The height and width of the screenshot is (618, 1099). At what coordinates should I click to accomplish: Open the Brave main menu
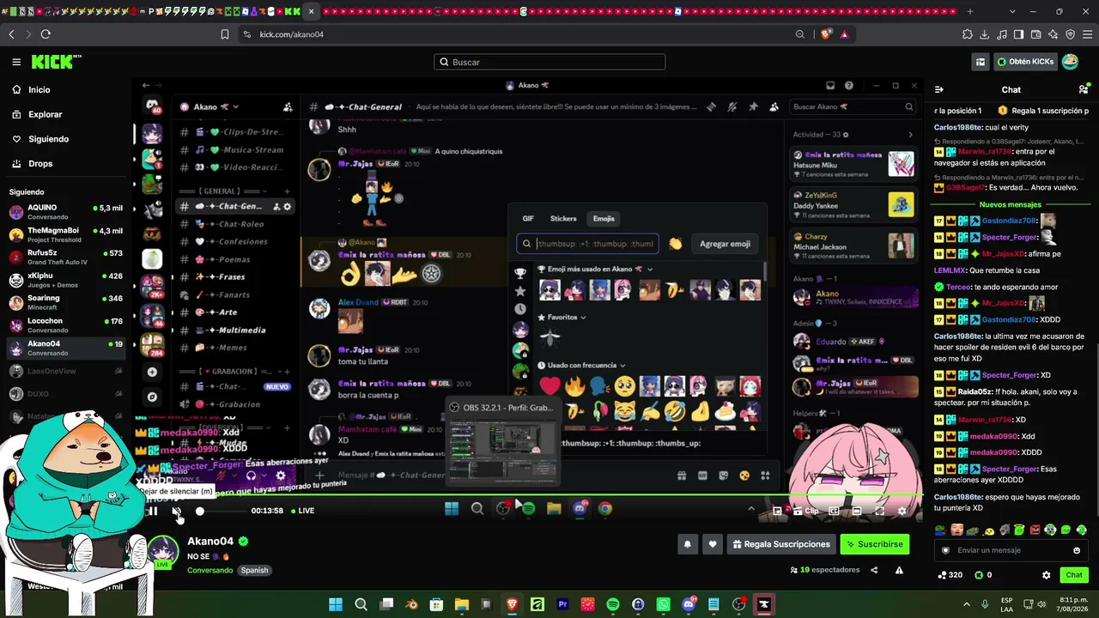click(x=1086, y=34)
